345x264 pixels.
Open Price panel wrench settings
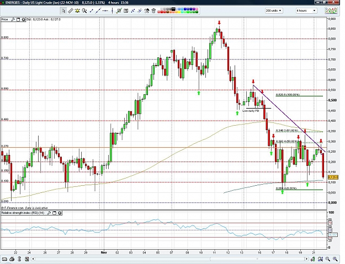pos(13,19)
